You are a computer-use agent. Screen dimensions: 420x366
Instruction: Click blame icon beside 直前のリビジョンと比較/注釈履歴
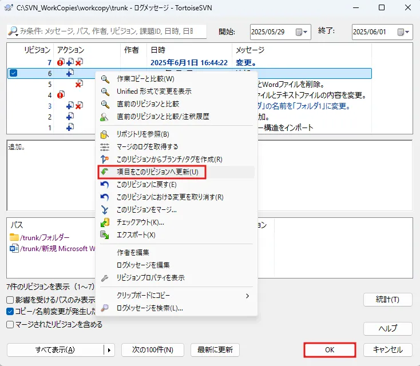click(x=104, y=117)
